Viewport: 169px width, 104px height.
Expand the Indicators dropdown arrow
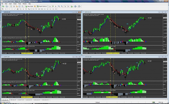73,6
